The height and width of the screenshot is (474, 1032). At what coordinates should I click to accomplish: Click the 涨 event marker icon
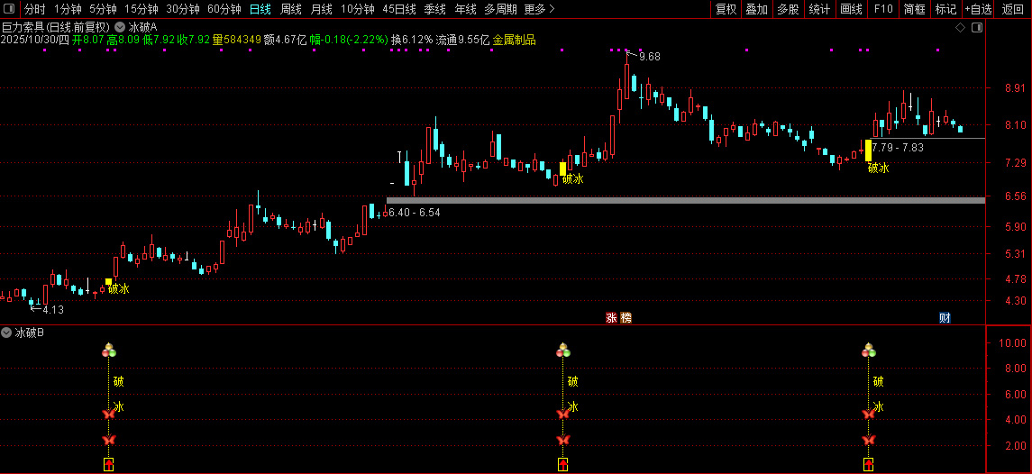611,318
